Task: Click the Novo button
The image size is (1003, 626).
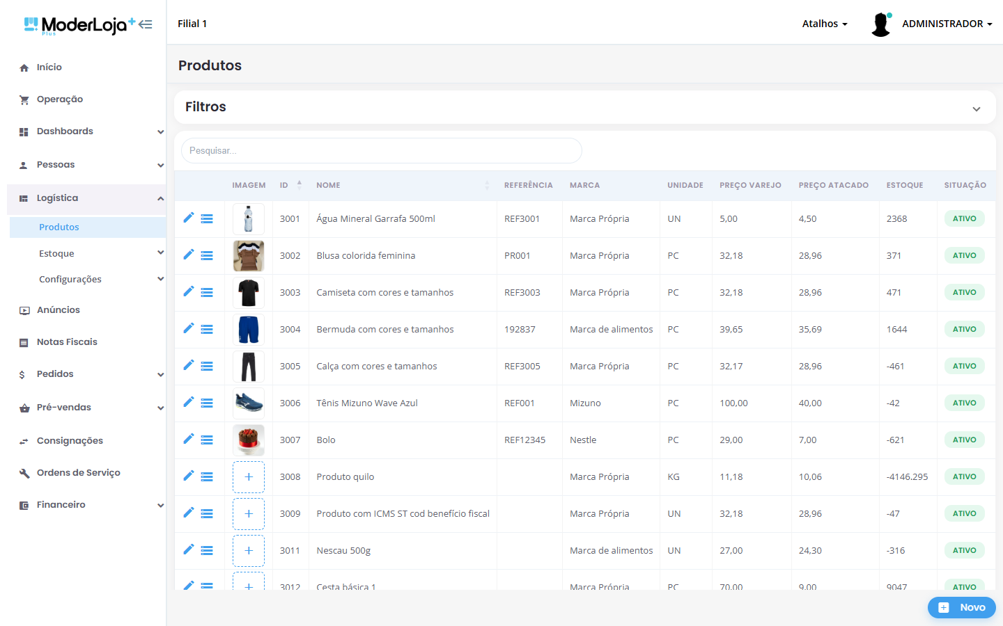Action: coord(962,607)
